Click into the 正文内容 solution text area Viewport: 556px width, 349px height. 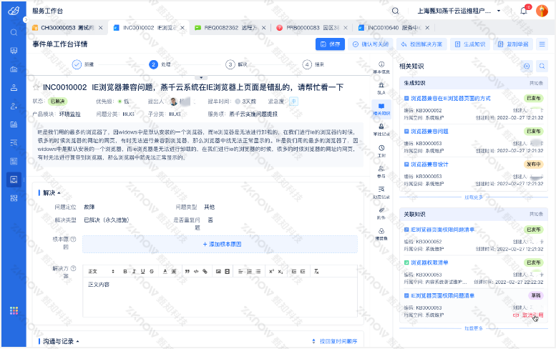pos(220,298)
